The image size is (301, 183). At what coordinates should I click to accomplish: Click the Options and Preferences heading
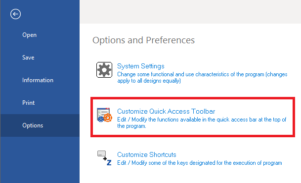click(144, 40)
